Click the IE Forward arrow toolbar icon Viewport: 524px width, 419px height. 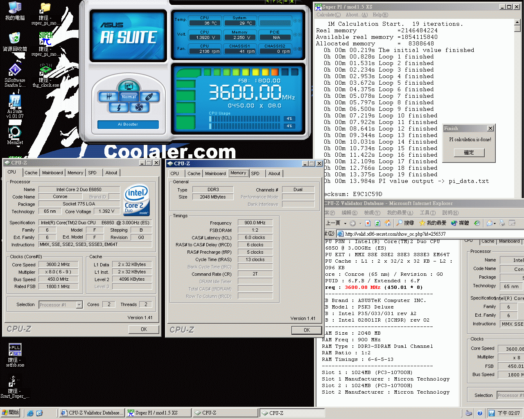pos(352,223)
